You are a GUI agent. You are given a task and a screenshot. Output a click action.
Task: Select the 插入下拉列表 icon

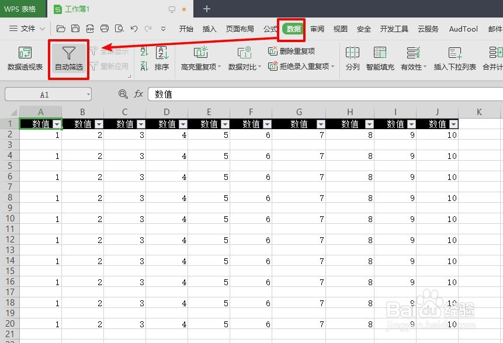point(455,58)
